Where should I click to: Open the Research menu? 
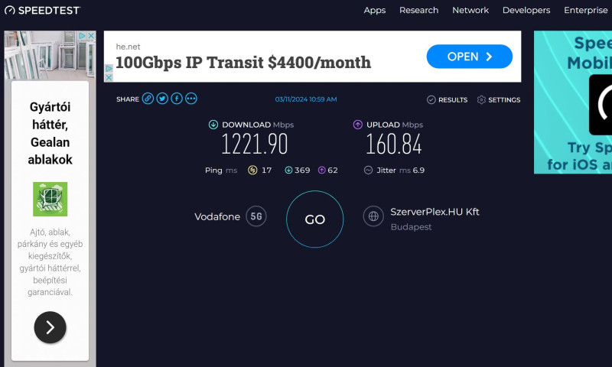click(418, 10)
